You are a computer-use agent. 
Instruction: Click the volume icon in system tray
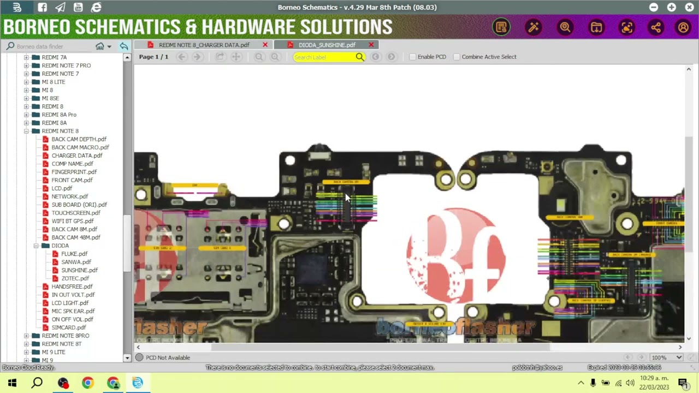pos(631,383)
